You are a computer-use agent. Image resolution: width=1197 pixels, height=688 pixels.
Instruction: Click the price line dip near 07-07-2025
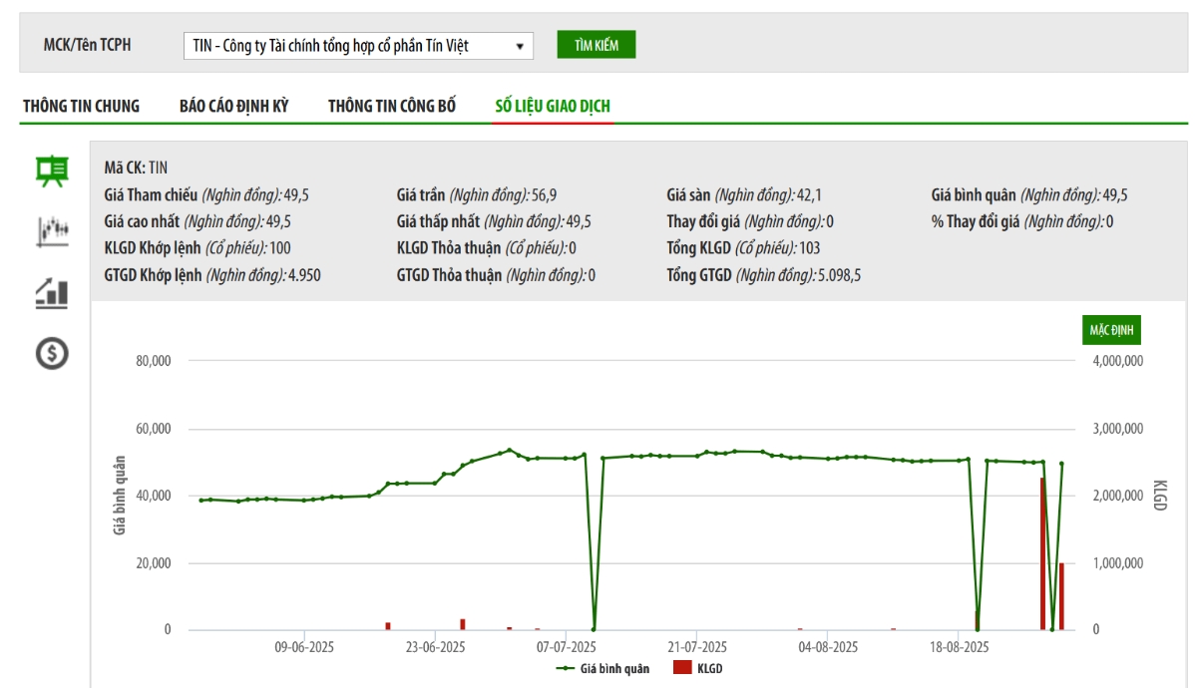[594, 628]
